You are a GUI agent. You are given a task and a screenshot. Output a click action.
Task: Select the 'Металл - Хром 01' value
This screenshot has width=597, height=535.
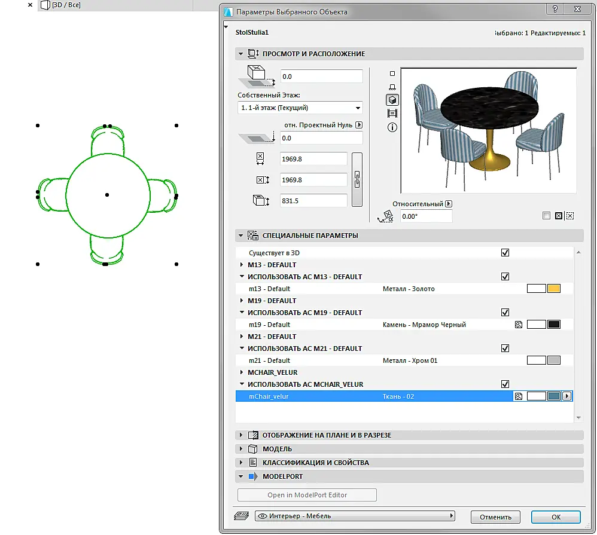[410, 360]
